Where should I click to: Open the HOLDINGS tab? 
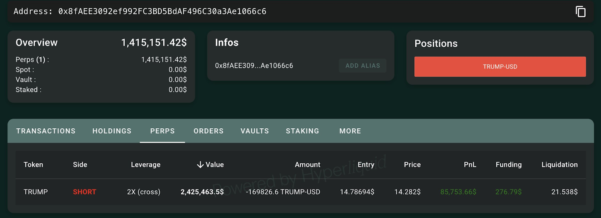112,131
